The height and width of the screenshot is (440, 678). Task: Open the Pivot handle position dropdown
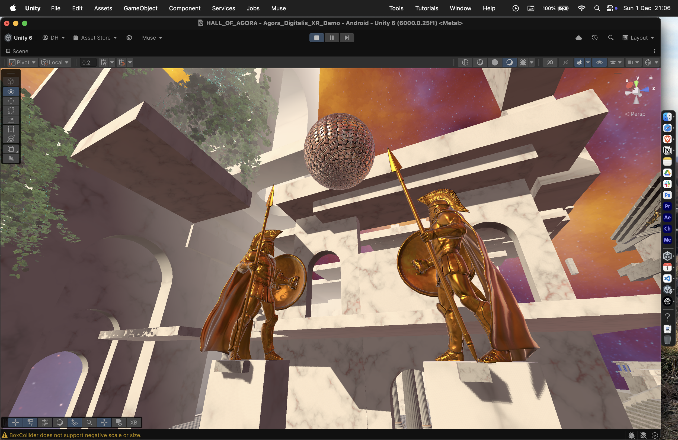[x=22, y=62]
